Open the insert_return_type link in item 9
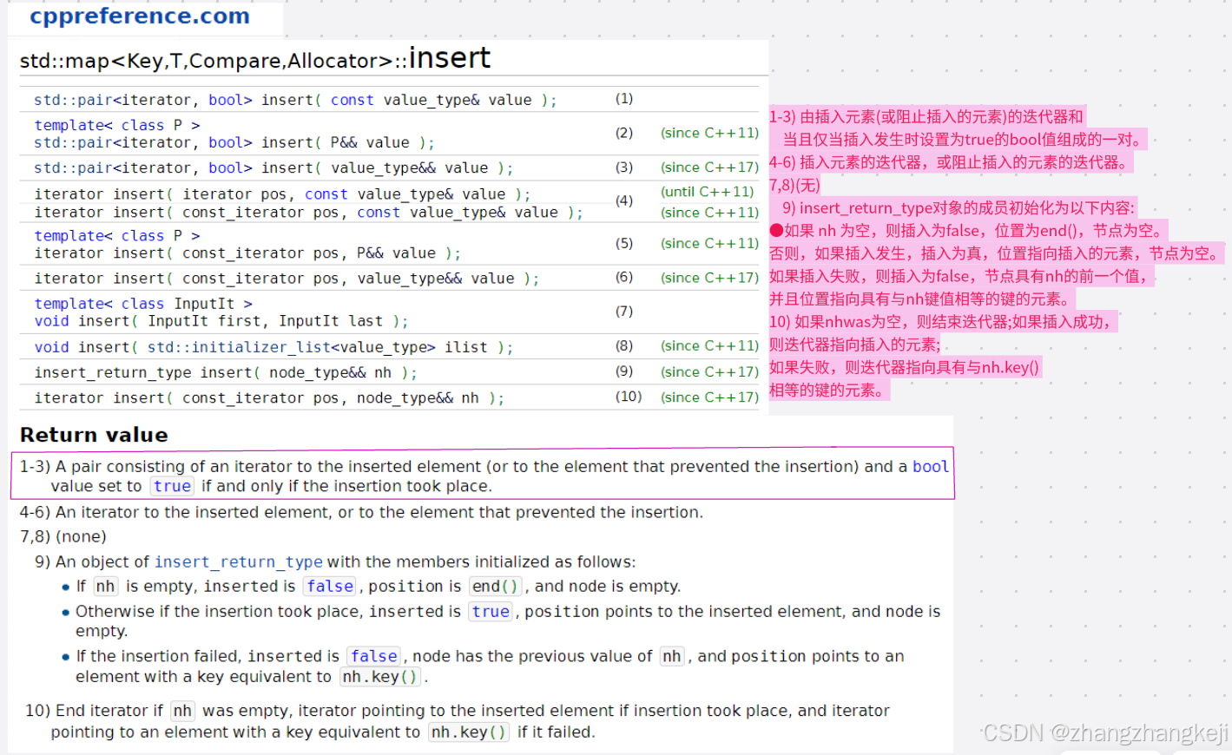This screenshot has width=1232, height=755. (238, 561)
